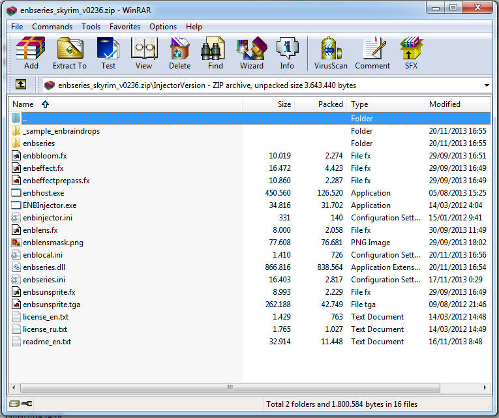Show archive Info
This screenshot has height=418, width=499.
287,52
